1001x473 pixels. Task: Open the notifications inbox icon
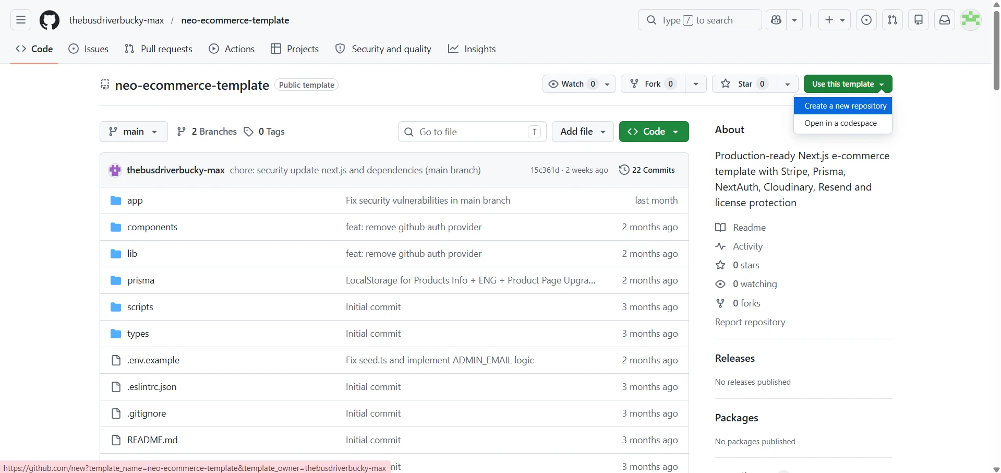point(945,20)
